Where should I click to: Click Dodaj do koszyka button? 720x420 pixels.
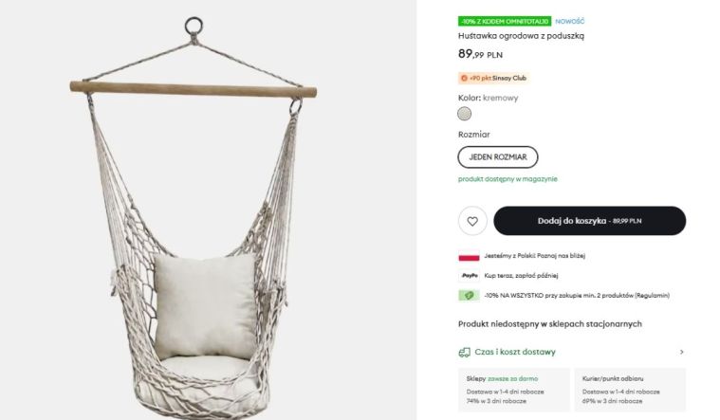[589, 221]
